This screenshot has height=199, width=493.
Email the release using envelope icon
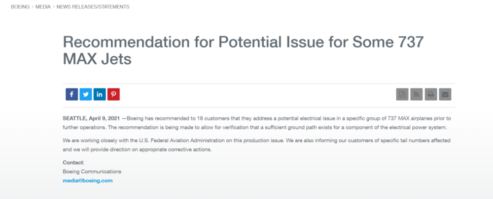tap(445, 94)
